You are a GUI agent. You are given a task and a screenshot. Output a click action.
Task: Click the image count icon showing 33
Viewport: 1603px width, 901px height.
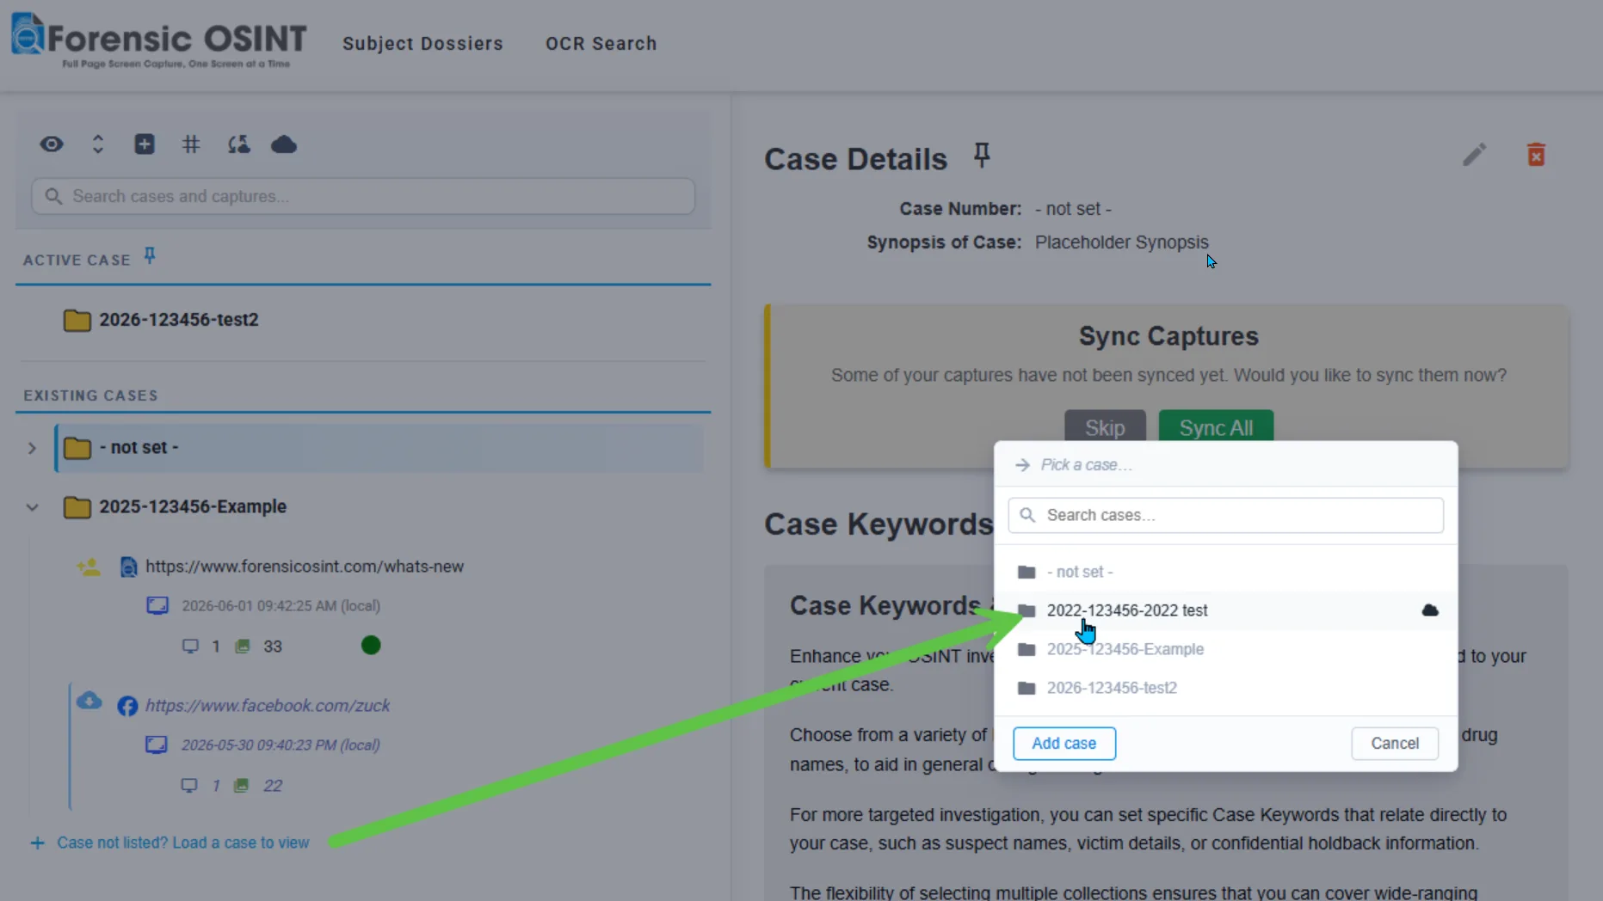coord(243,647)
